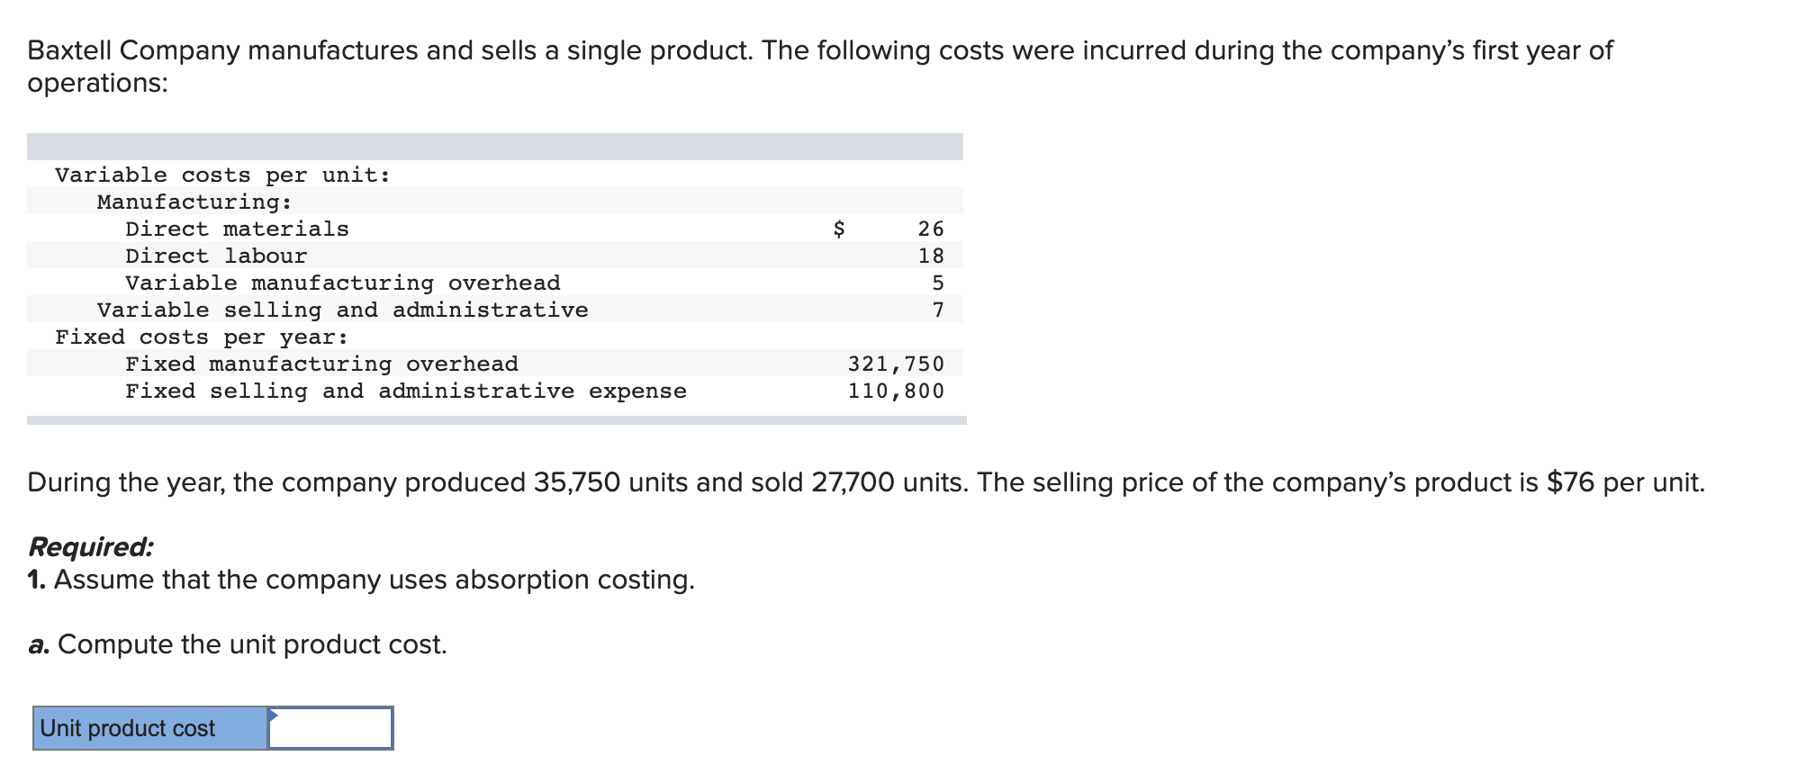Click the direct materials value 26
This screenshot has height=783, width=1815.
(x=931, y=229)
